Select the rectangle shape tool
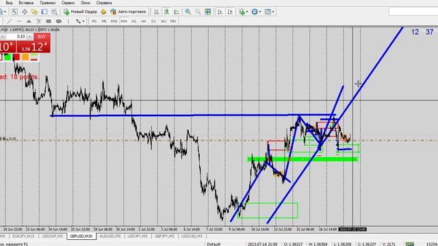The image size is (438, 246). [49, 21]
